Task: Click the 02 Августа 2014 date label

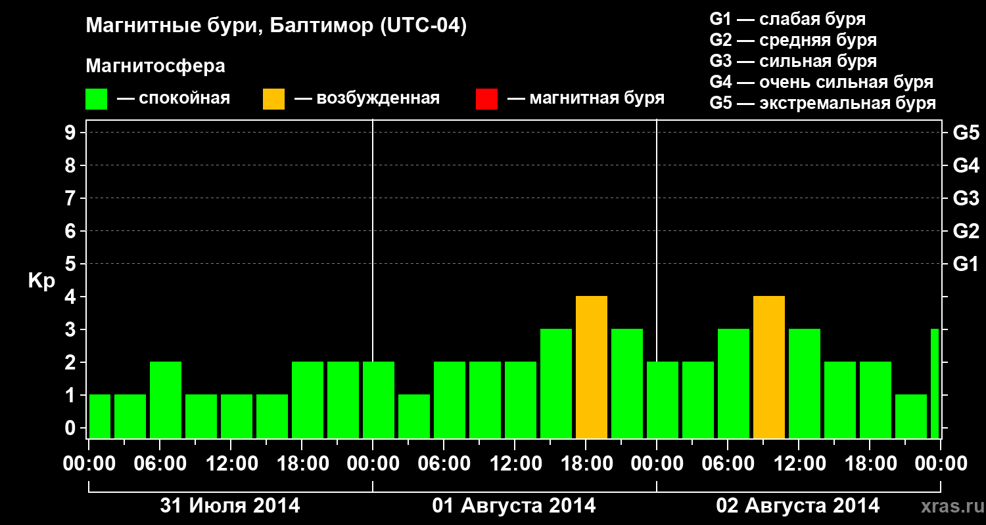Action: [797, 506]
